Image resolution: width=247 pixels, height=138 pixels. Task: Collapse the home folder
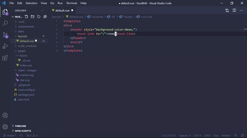[x=24, y=56]
